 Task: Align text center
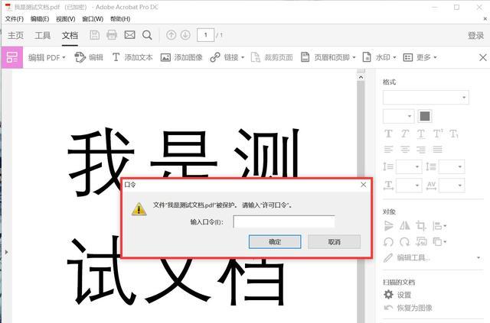click(x=405, y=150)
